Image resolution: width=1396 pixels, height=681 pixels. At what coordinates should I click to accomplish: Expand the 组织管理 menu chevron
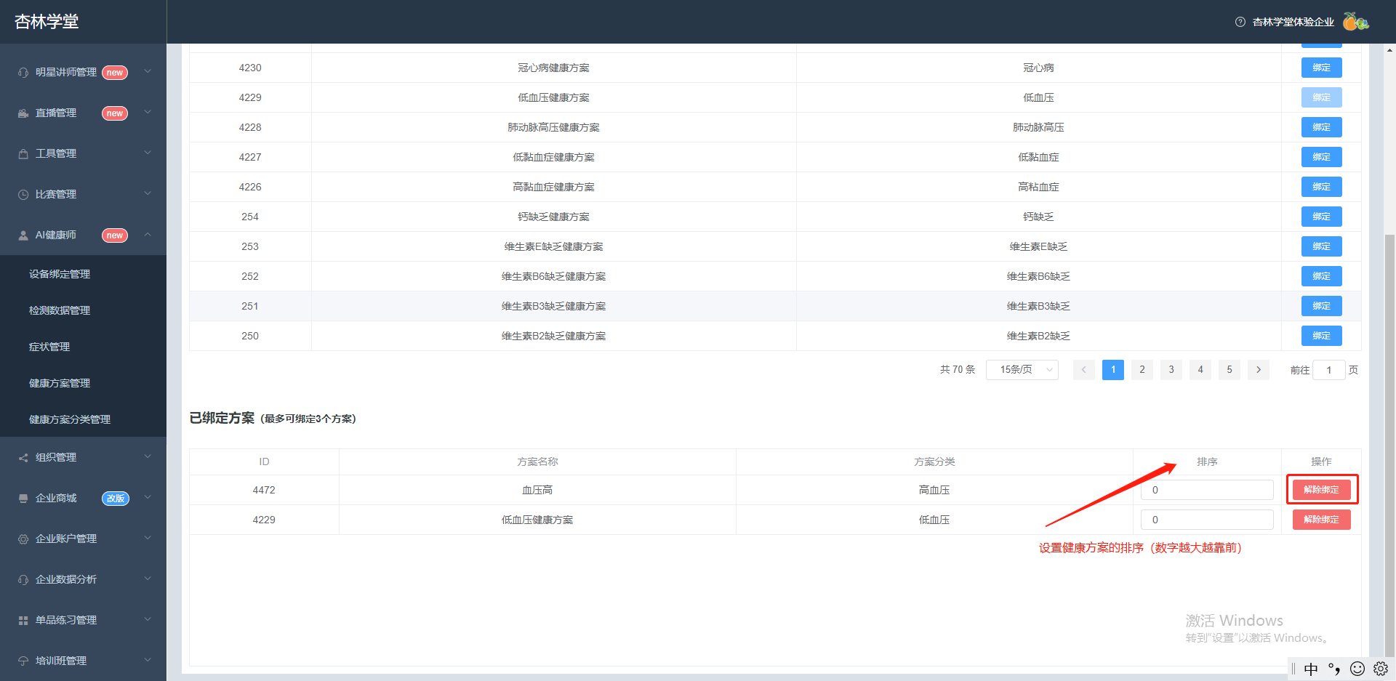[x=148, y=456]
